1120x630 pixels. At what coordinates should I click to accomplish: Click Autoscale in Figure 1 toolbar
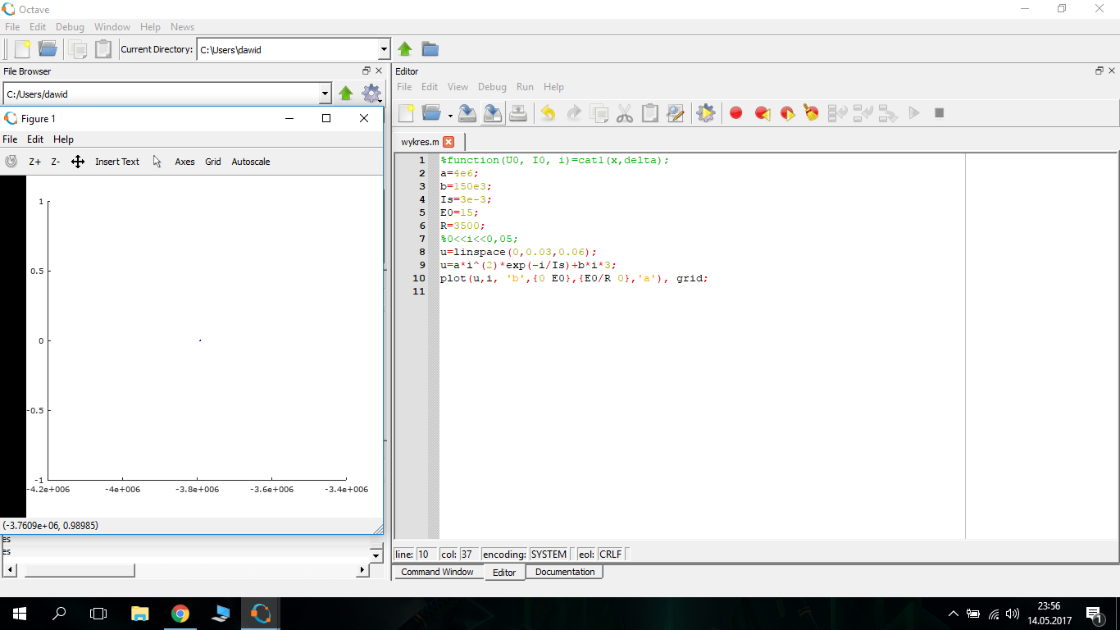[x=251, y=162]
